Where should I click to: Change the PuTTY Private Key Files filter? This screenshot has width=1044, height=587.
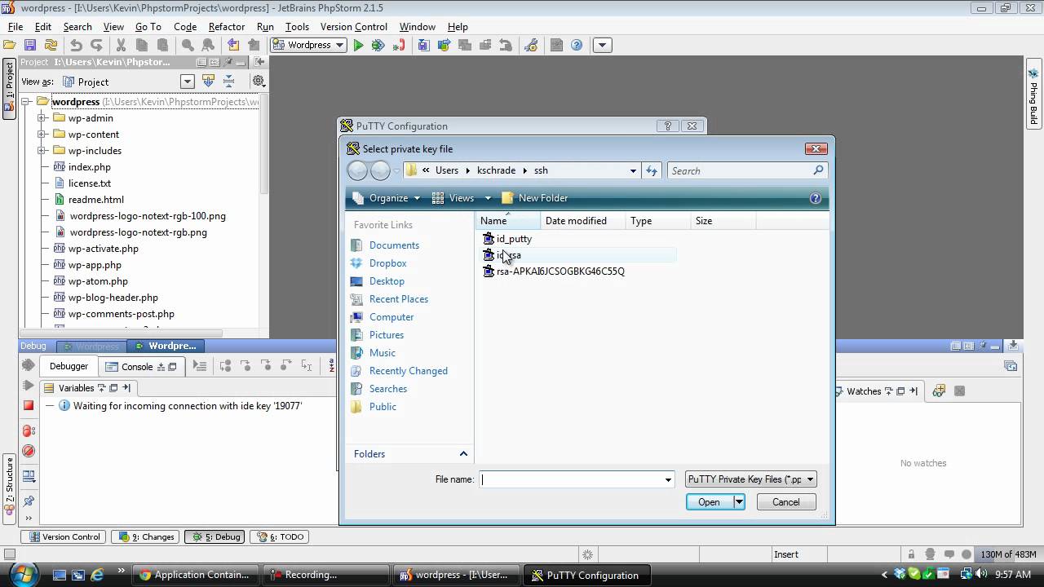750,479
